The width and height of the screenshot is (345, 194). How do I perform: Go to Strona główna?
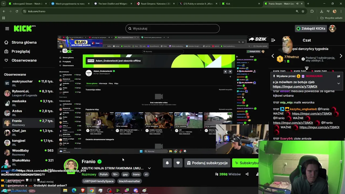[24, 42]
